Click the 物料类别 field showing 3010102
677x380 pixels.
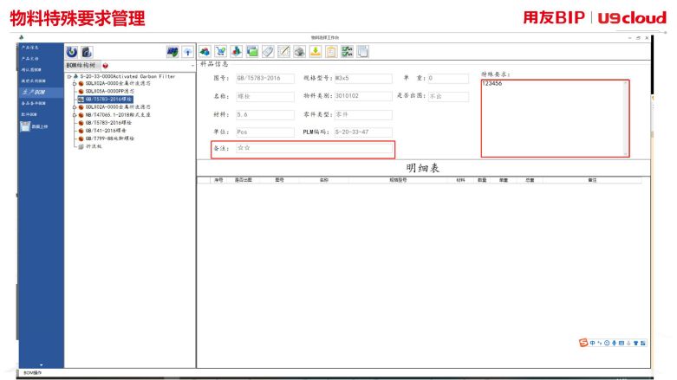pyautogui.click(x=363, y=96)
